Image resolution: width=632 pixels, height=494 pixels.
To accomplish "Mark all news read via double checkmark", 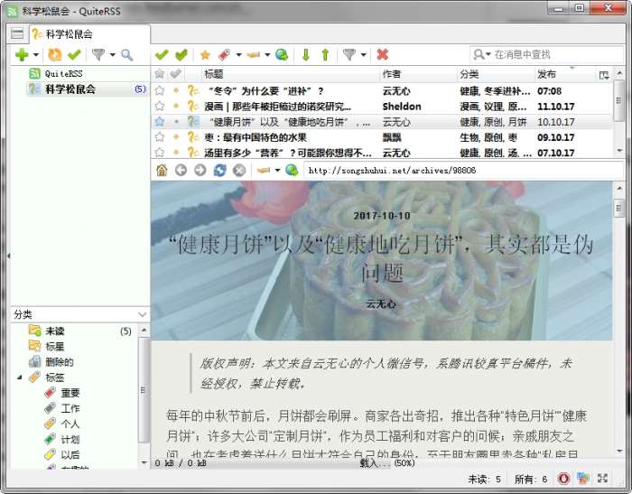I will coord(181,54).
